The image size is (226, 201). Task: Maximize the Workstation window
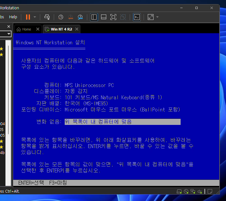(x=196, y=8)
